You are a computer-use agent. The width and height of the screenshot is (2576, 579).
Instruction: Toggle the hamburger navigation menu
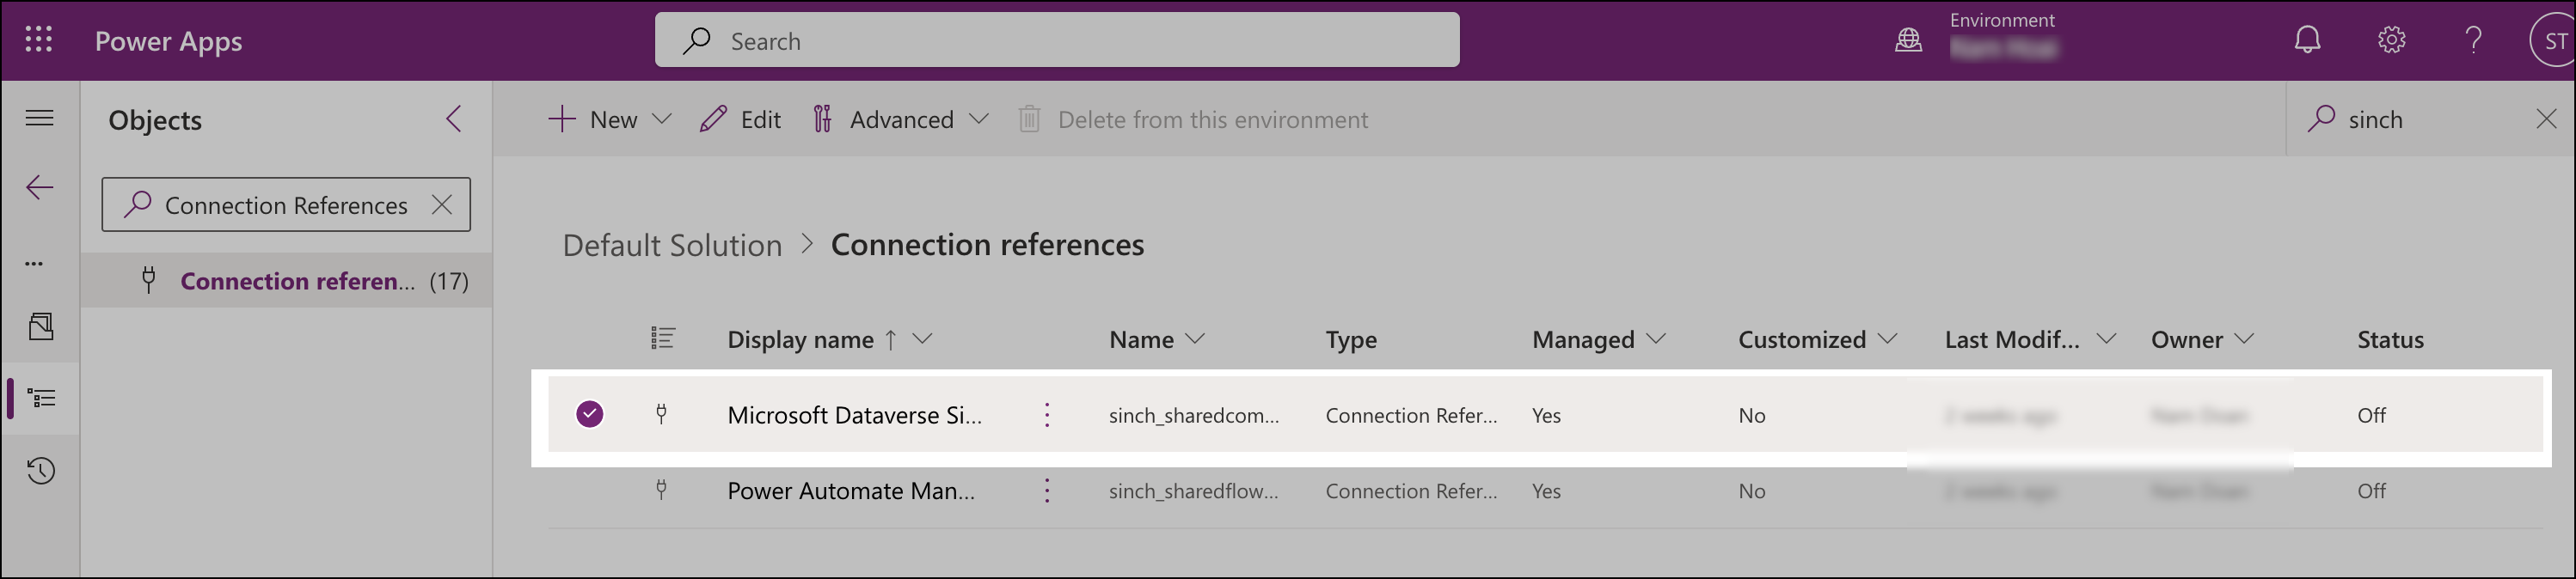[x=40, y=118]
